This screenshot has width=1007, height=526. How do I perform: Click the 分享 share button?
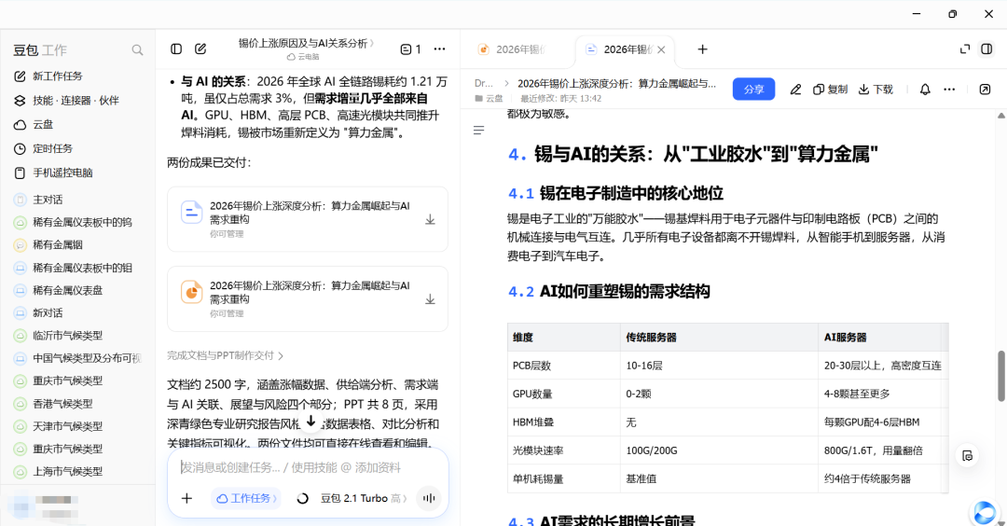coord(754,90)
